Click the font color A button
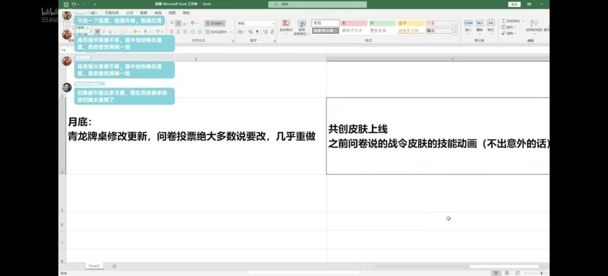This screenshot has height=276, width=608. point(145,31)
